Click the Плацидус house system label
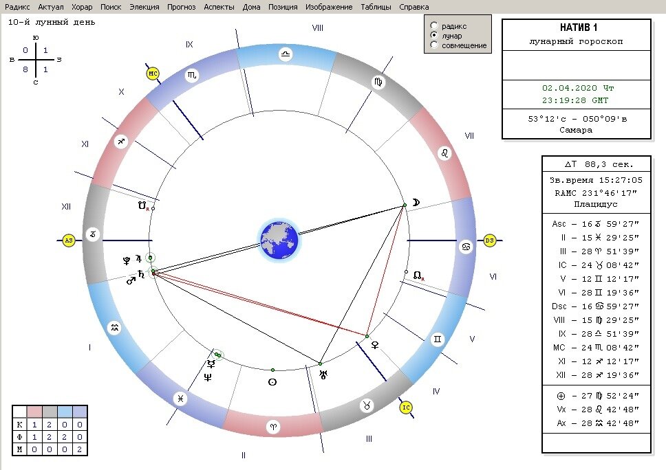The height and width of the screenshot is (470, 666). coord(596,205)
